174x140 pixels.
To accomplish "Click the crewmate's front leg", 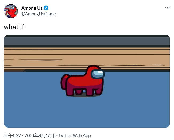I will (98, 91).
